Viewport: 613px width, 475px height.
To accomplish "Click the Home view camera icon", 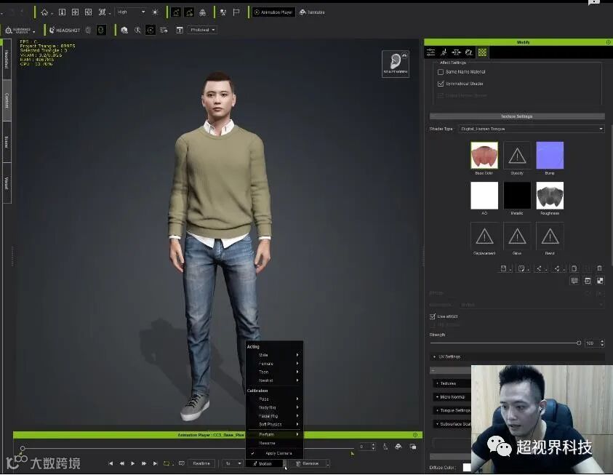I will [44, 12].
